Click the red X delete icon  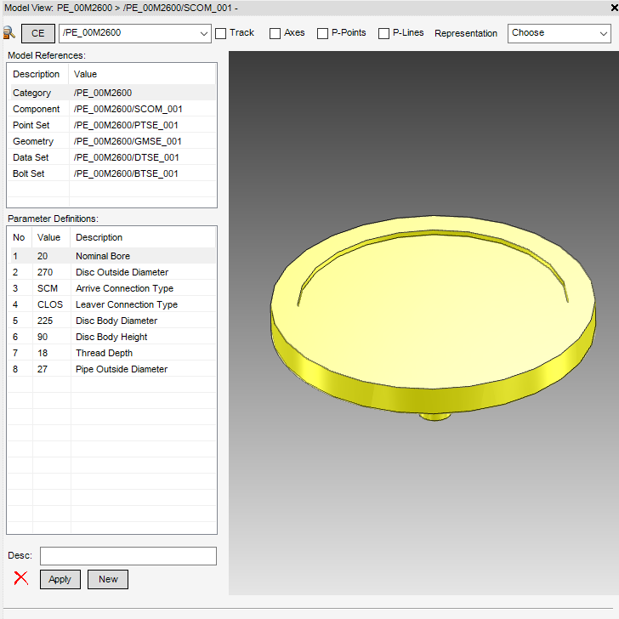[21, 578]
